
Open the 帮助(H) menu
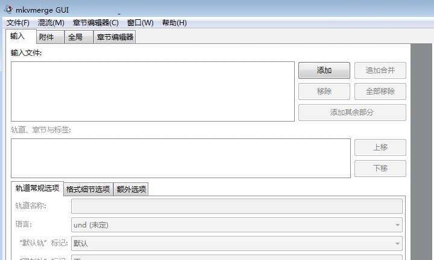pos(174,23)
